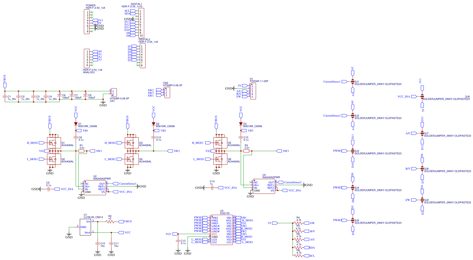Screen dimensions: 473x260
Task: Click the R3 shunt resistor symbol
Action: pos(246,151)
